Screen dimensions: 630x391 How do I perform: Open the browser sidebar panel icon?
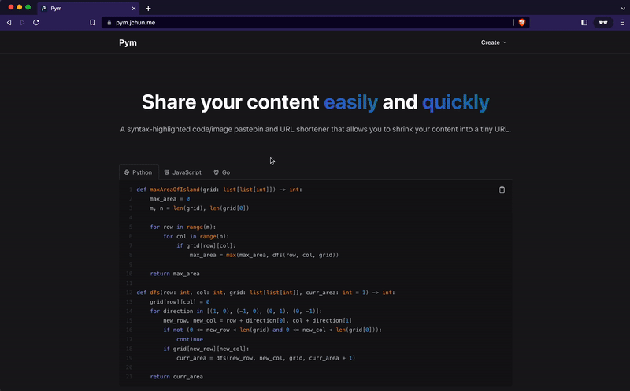coord(584,23)
